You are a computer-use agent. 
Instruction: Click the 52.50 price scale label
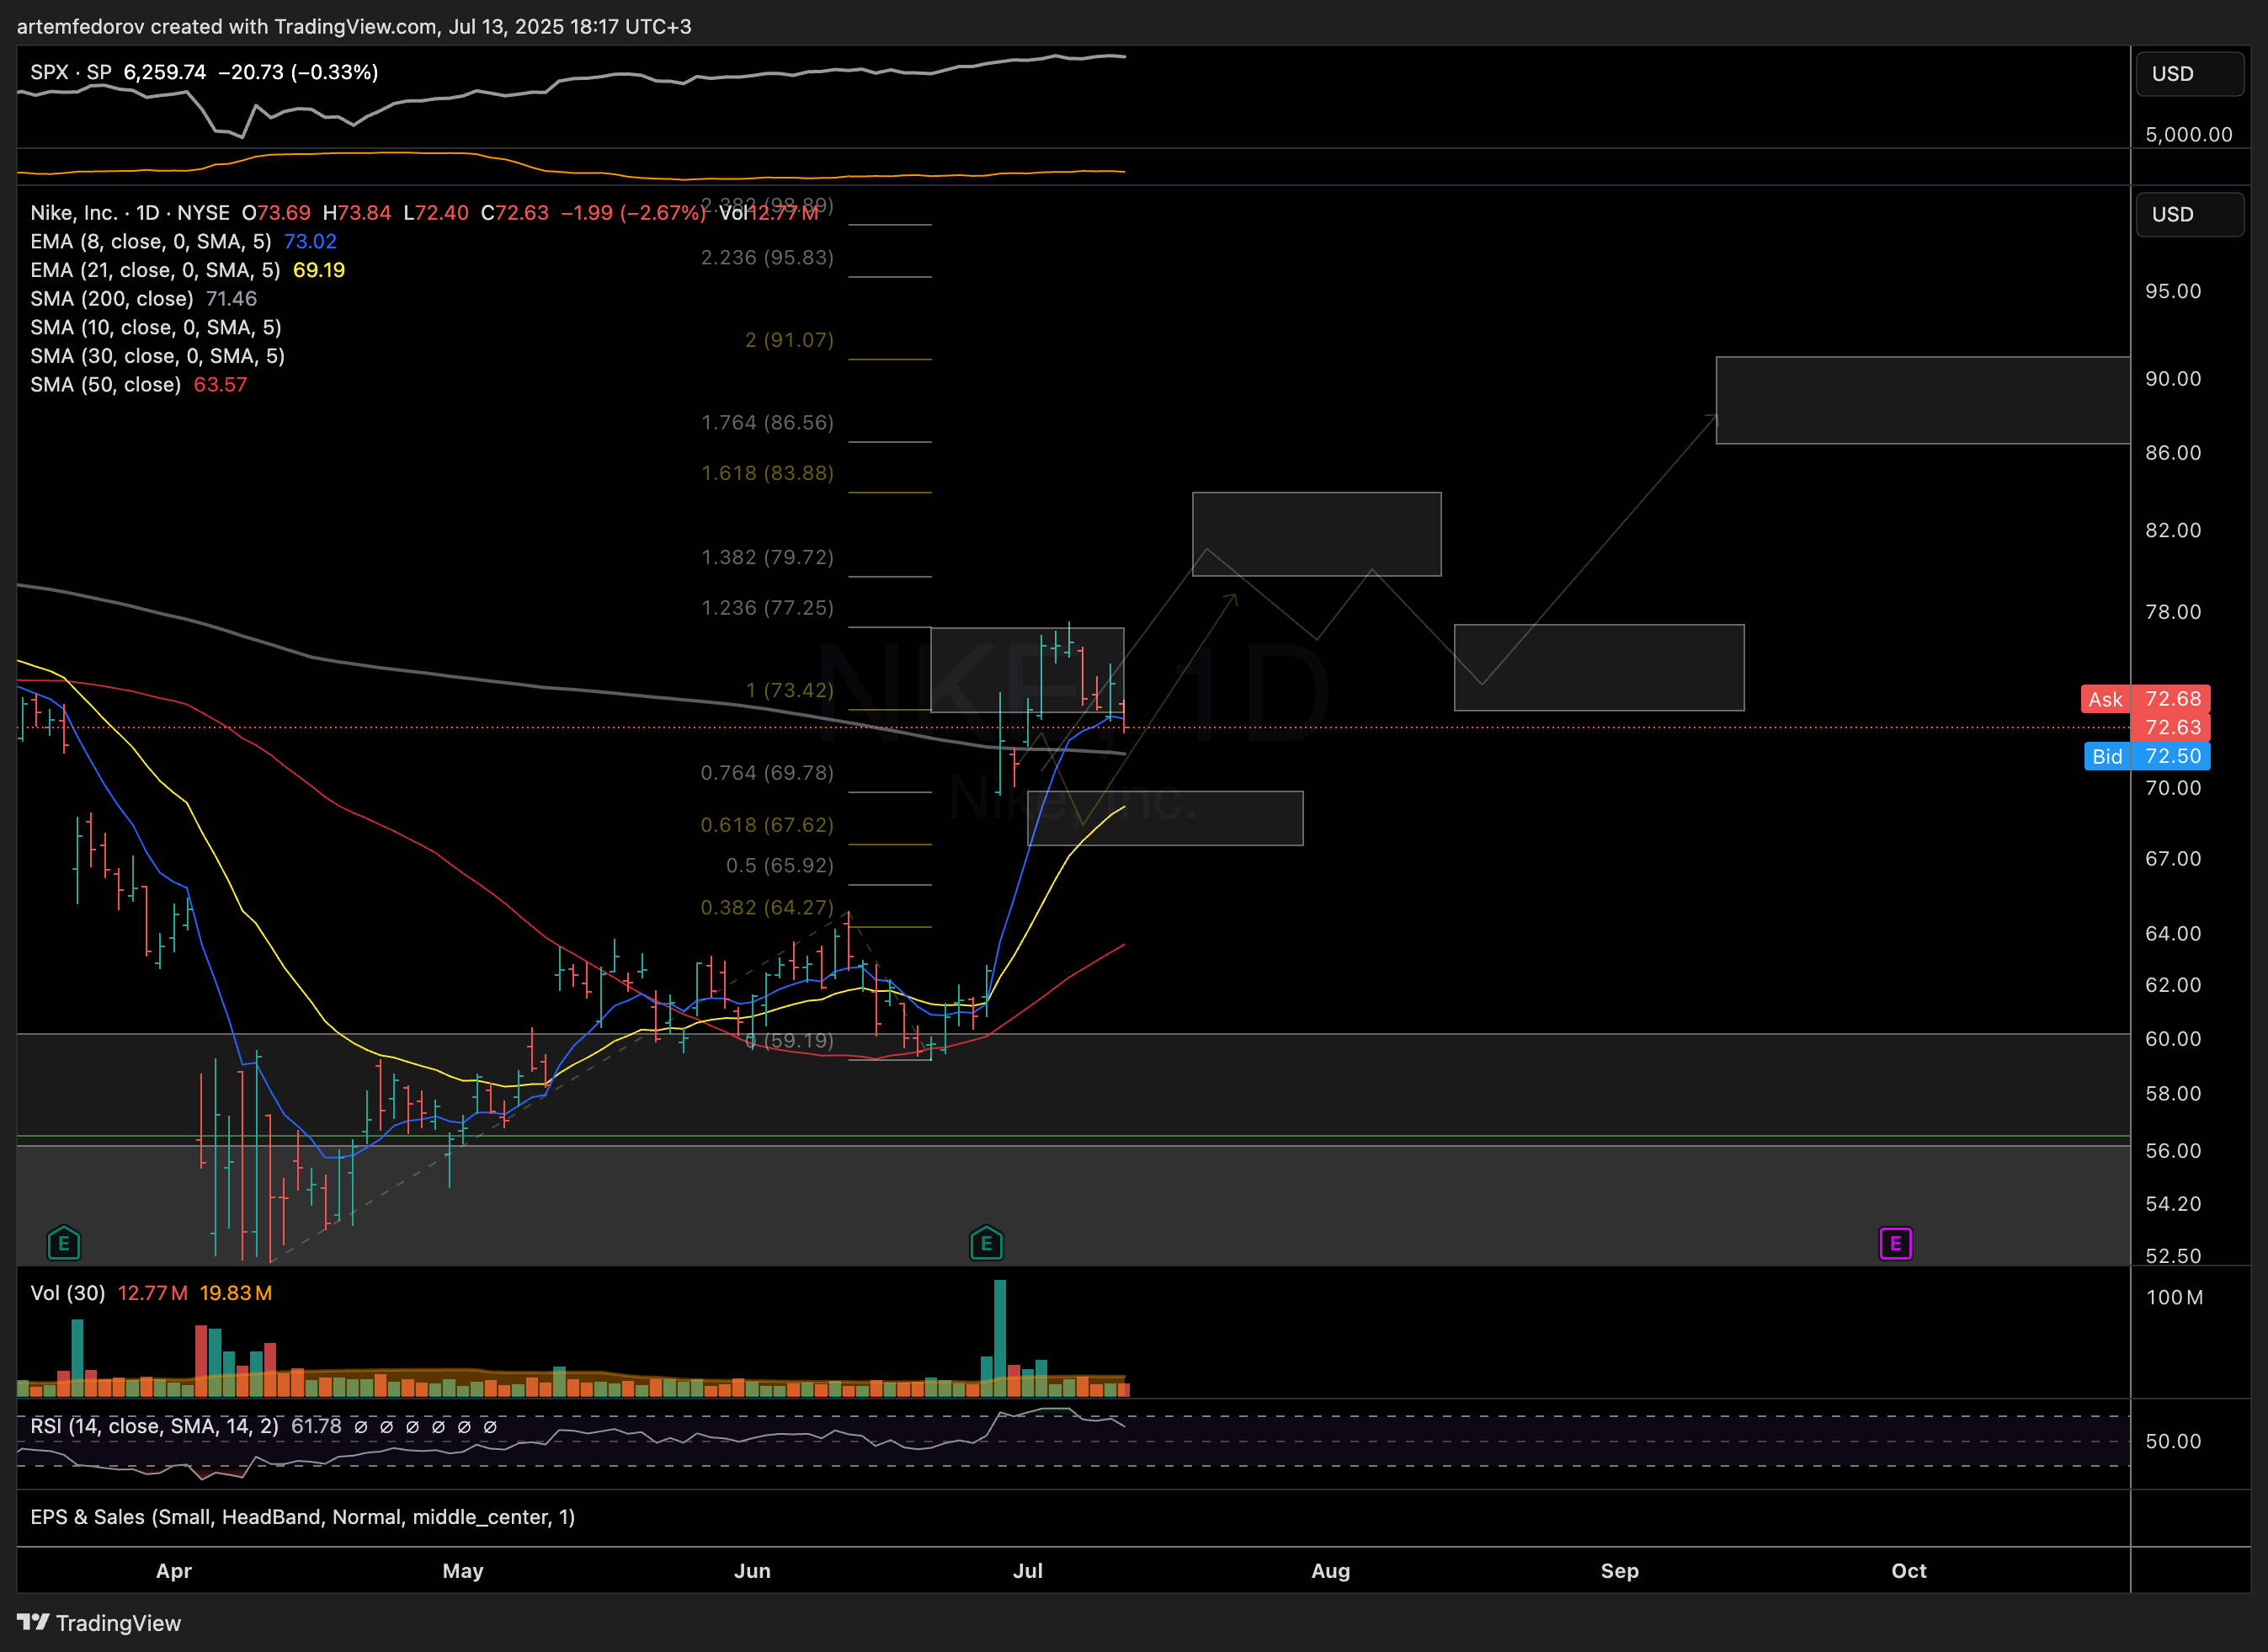(2173, 1255)
